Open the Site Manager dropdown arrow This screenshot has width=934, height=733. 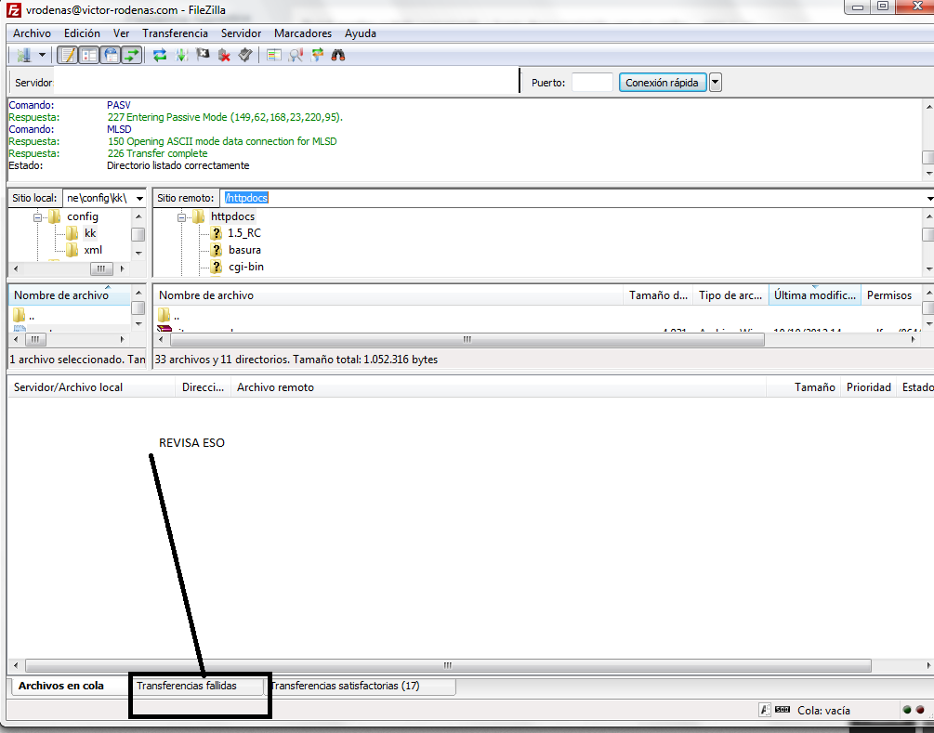[42, 56]
